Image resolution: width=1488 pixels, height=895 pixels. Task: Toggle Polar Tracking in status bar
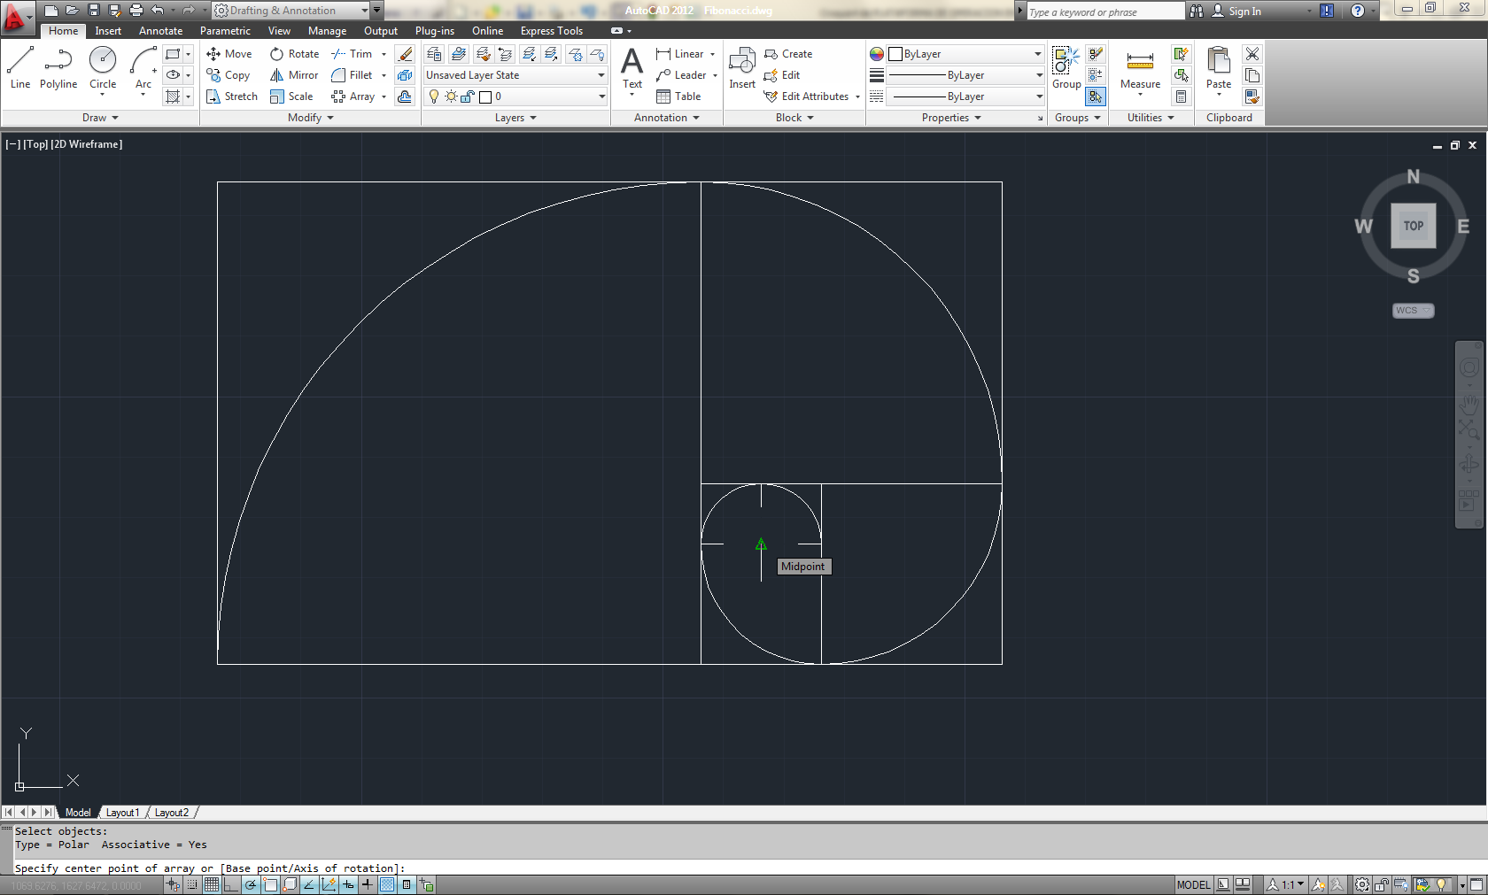(x=251, y=884)
